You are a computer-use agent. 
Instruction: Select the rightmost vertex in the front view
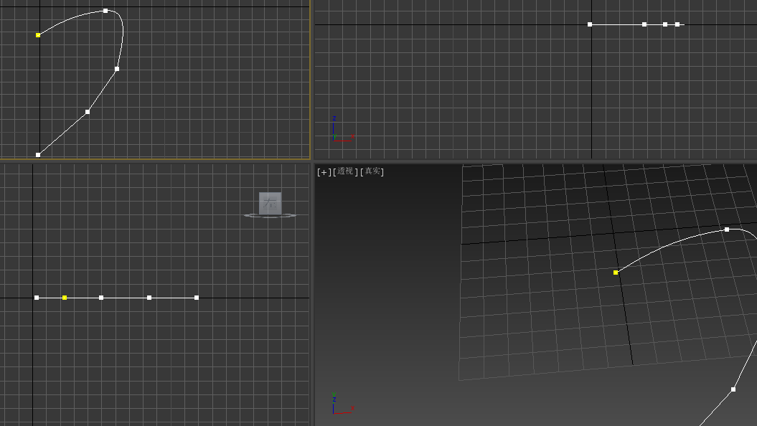pyautogui.click(x=677, y=24)
